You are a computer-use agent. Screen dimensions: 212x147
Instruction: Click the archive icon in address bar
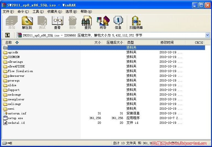(x=20, y=35)
